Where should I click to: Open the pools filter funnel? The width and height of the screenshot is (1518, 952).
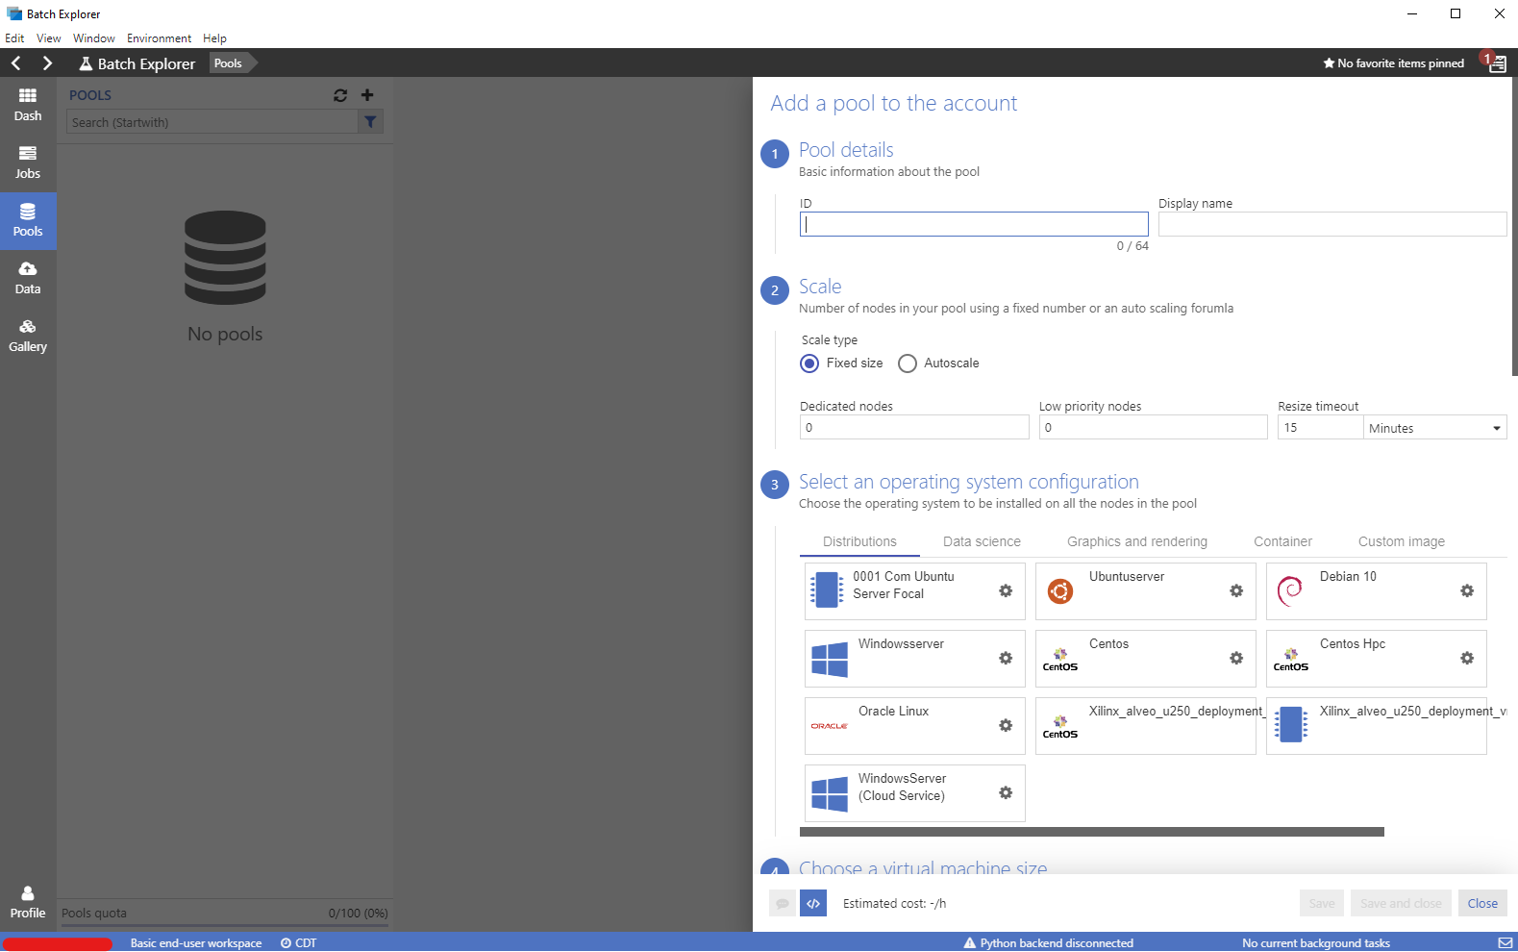370,122
